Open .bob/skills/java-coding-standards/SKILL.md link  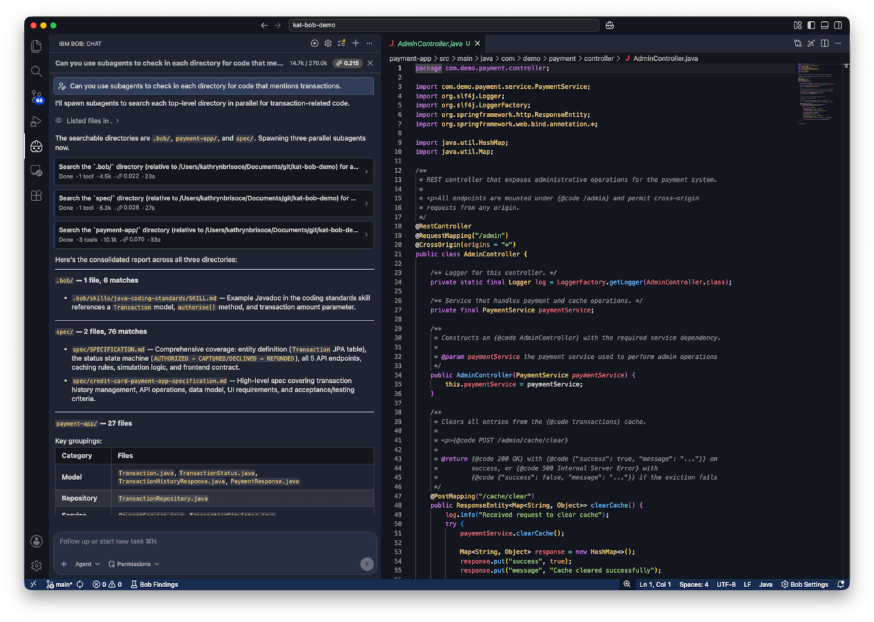[145, 298]
